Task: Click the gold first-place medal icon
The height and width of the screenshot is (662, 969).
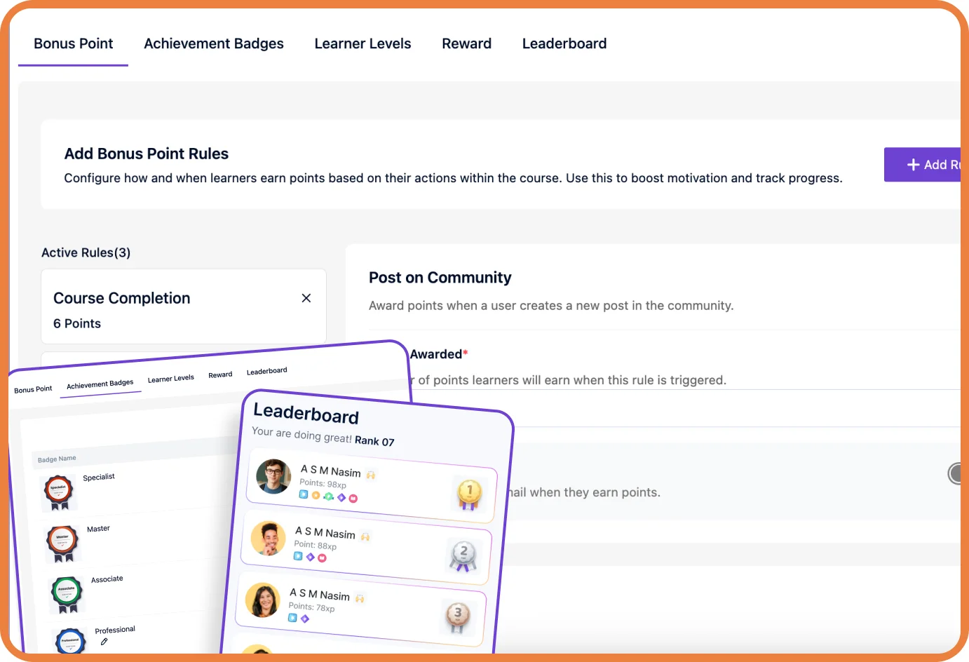Action: pos(469,492)
